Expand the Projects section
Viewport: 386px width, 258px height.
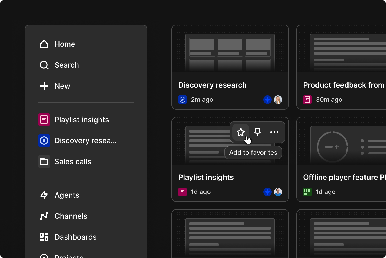pyautogui.click(x=69, y=256)
